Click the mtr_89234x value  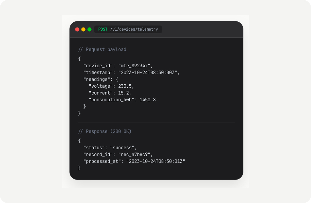(x=134, y=66)
